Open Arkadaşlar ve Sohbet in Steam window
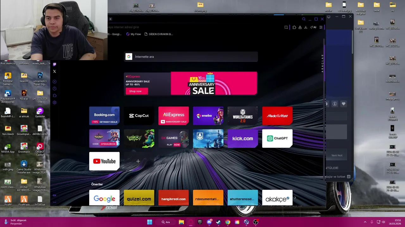This screenshot has width=405, height=227. click(338, 177)
